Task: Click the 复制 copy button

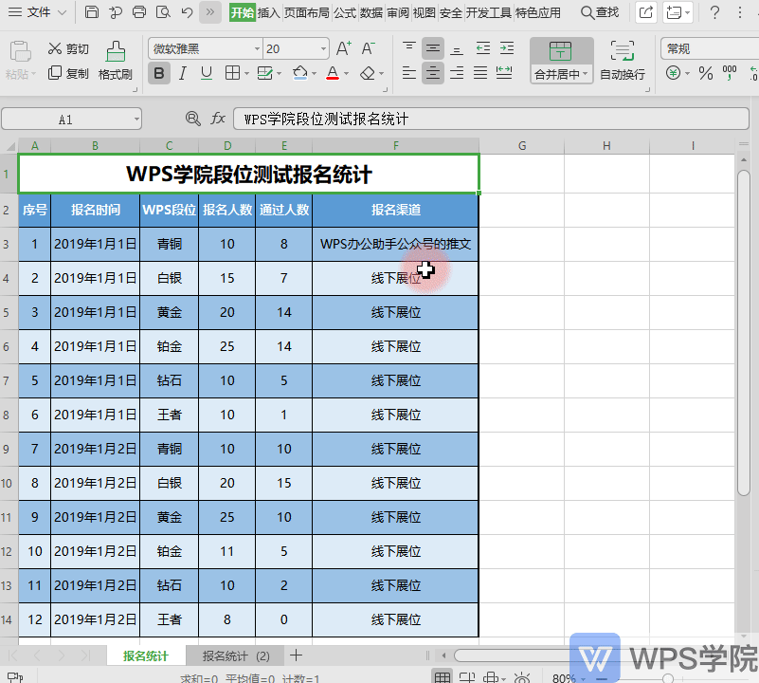Action: click(x=68, y=73)
